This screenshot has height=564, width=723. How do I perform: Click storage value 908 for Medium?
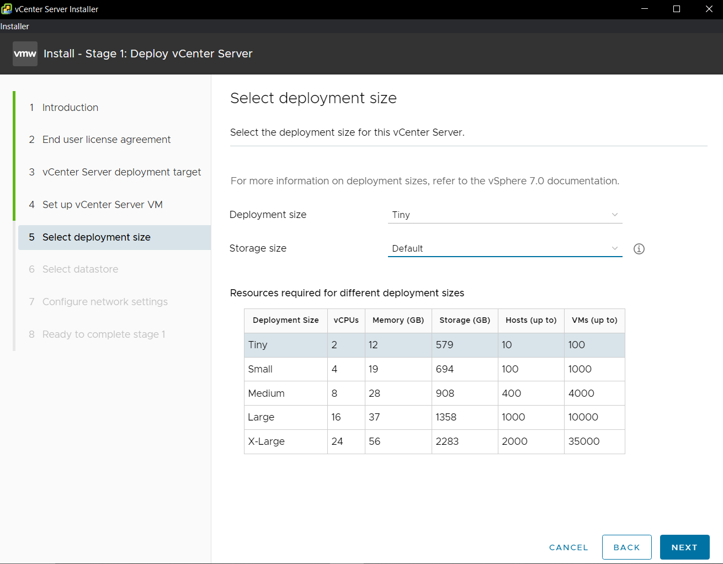tap(445, 393)
